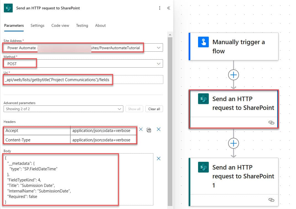296x209 pixels.
Task: Remove the Body parameter
Action: (x=159, y=158)
